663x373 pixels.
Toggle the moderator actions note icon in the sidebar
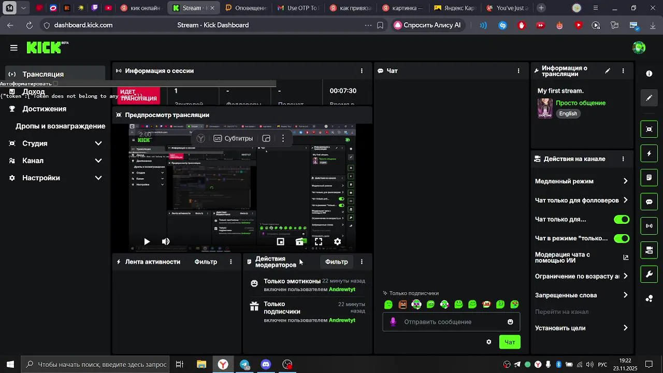[649, 178]
